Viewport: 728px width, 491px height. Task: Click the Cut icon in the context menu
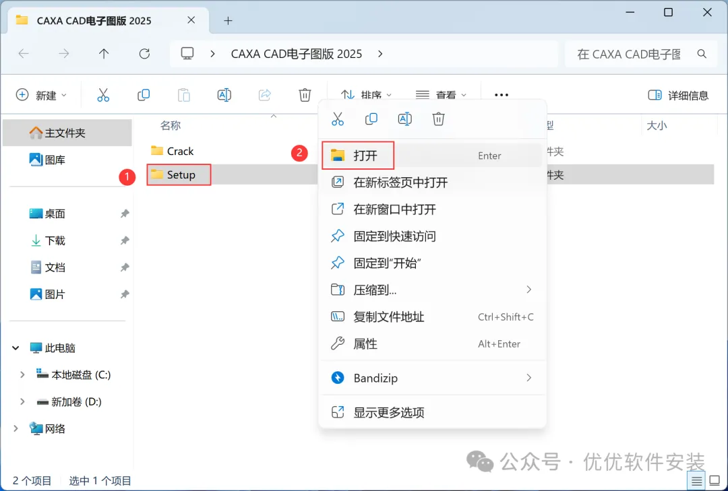338,119
